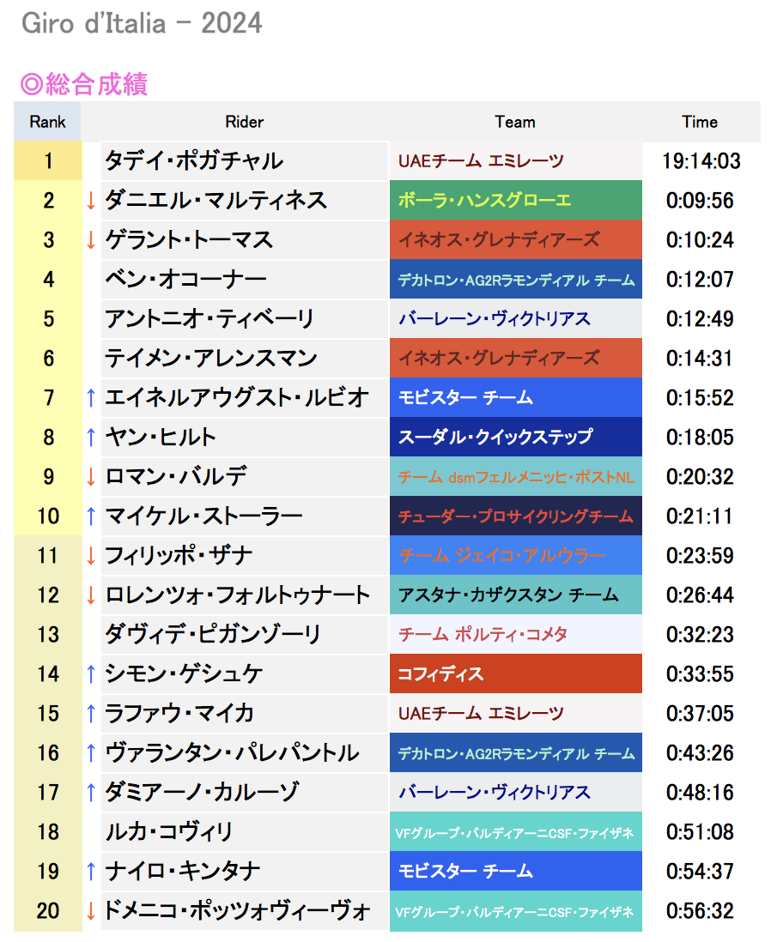Click rank number 1 cell
The width and height of the screenshot is (771, 942).
(x=48, y=161)
